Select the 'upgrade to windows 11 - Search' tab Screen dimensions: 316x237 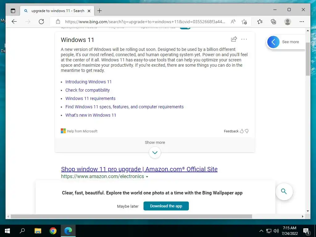pyautogui.click(x=57, y=11)
